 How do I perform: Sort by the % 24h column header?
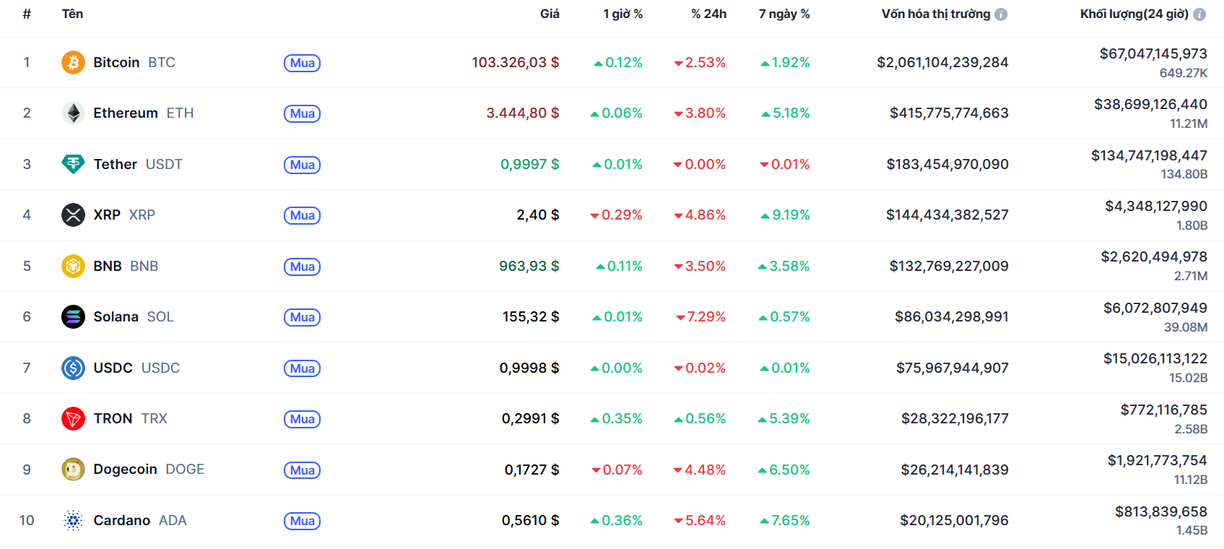pyautogui.click(x=708, y=14)
